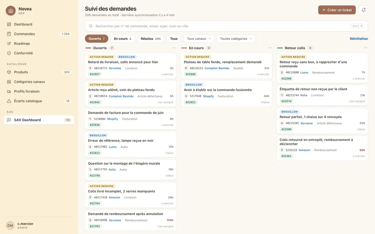Image resolution: width=375 pixels, height=234 pixels.
Task: Click Shopify link on ticket #22836
Action: click(112, 119)
